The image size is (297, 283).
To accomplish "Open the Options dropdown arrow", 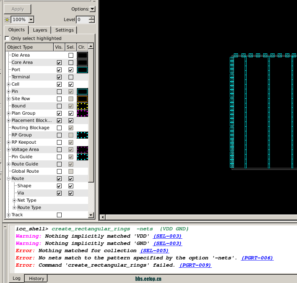I will click(x=92, y=9).
